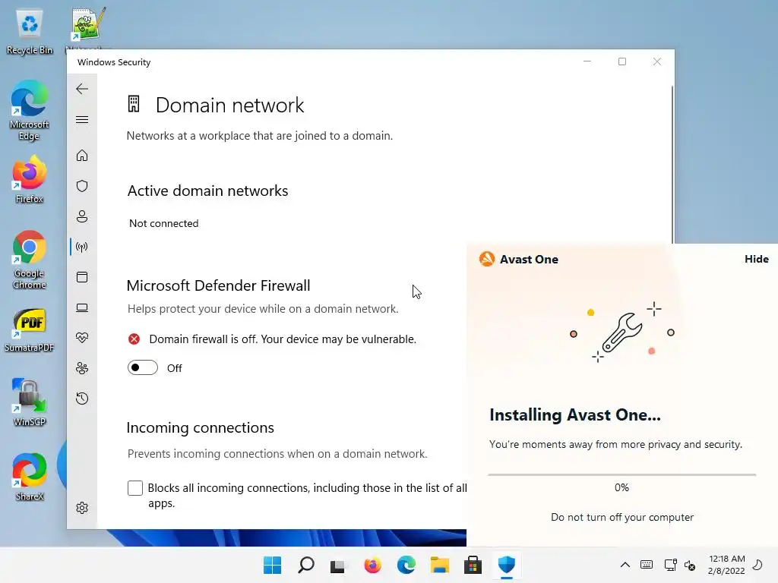
Task: Open the hamburger navigation menu
Action: coord(82,119)
